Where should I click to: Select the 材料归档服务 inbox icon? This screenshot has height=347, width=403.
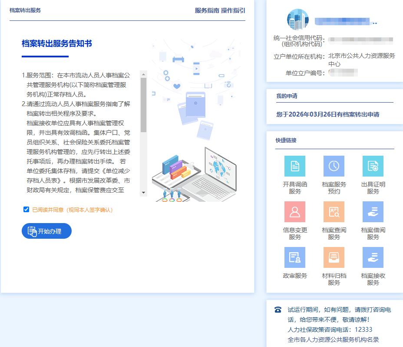334,257
